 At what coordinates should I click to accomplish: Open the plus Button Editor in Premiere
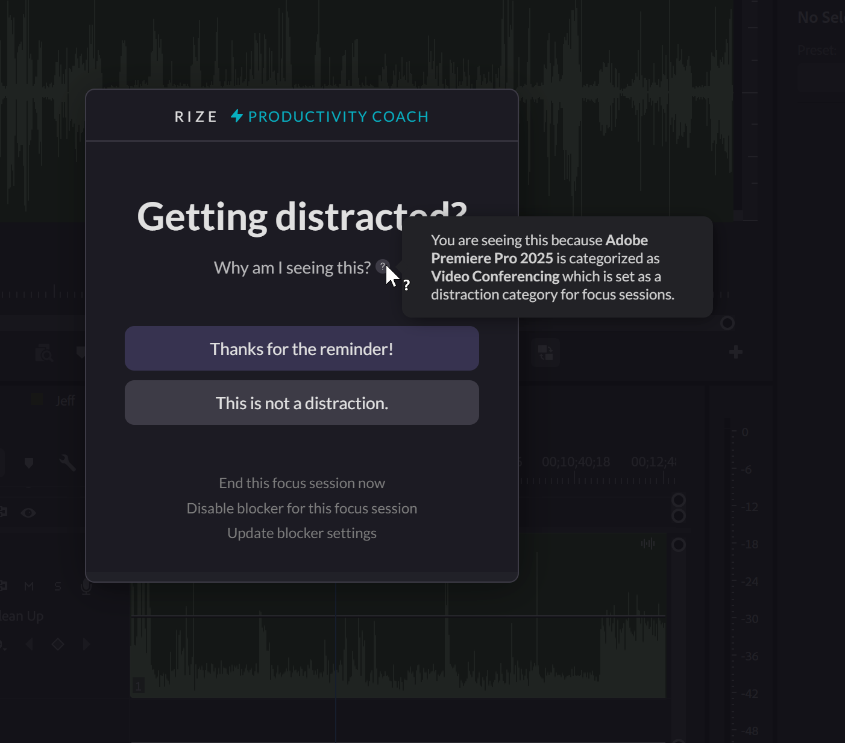[x=735, y=352]
